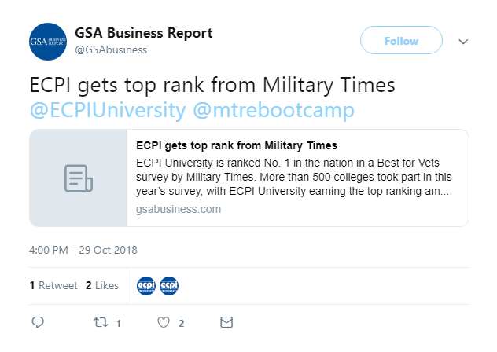Open article card headline link
497x352 pixels.
tap(237, 145)
